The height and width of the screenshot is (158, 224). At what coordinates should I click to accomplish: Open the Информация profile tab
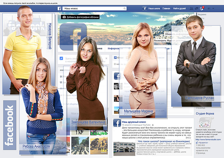pos(115,48)
